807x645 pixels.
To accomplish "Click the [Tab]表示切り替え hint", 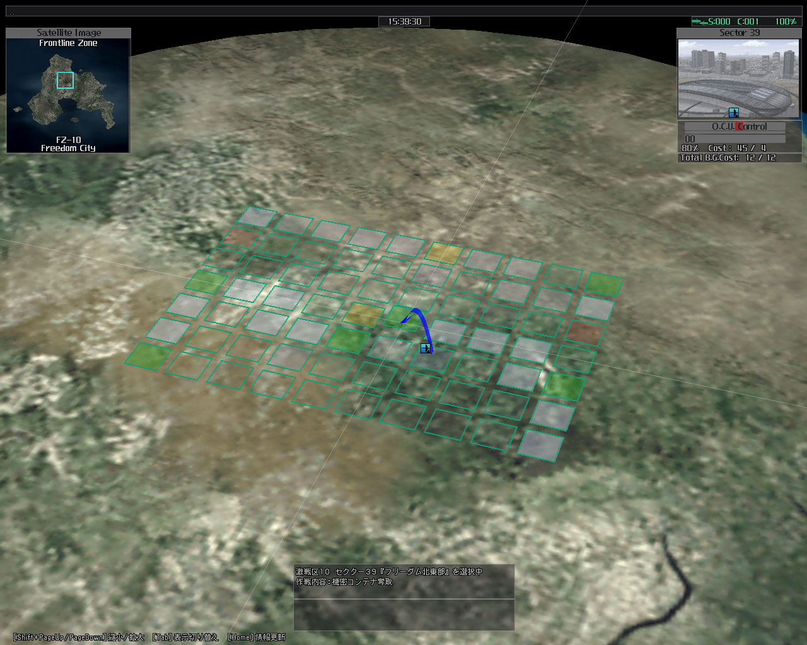I will [x=185, y=637].
